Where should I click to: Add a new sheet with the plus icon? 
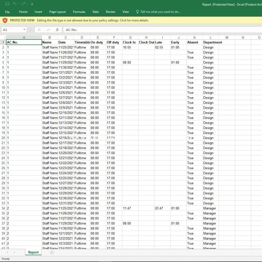coord(52,252)
